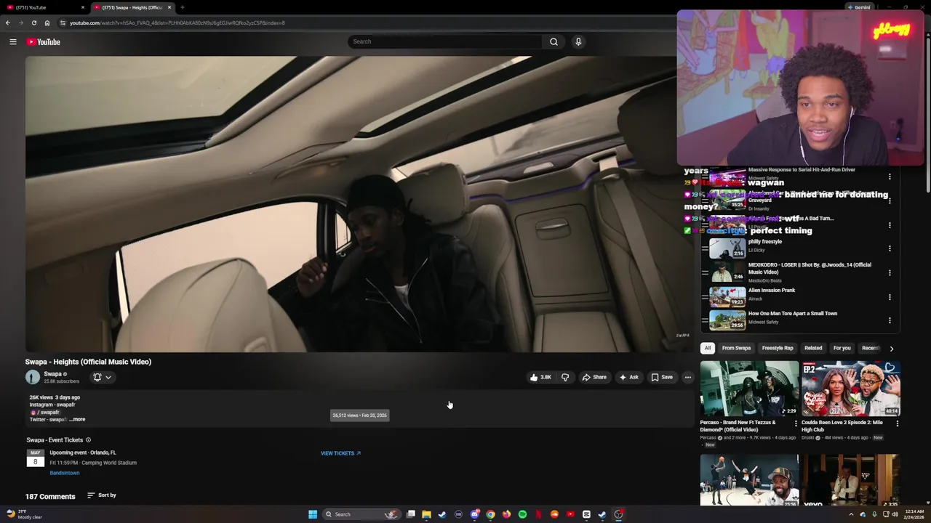Show more chips with right arrow
The width and height of the screenshot is (931, 523).
[x=892, y=349]
